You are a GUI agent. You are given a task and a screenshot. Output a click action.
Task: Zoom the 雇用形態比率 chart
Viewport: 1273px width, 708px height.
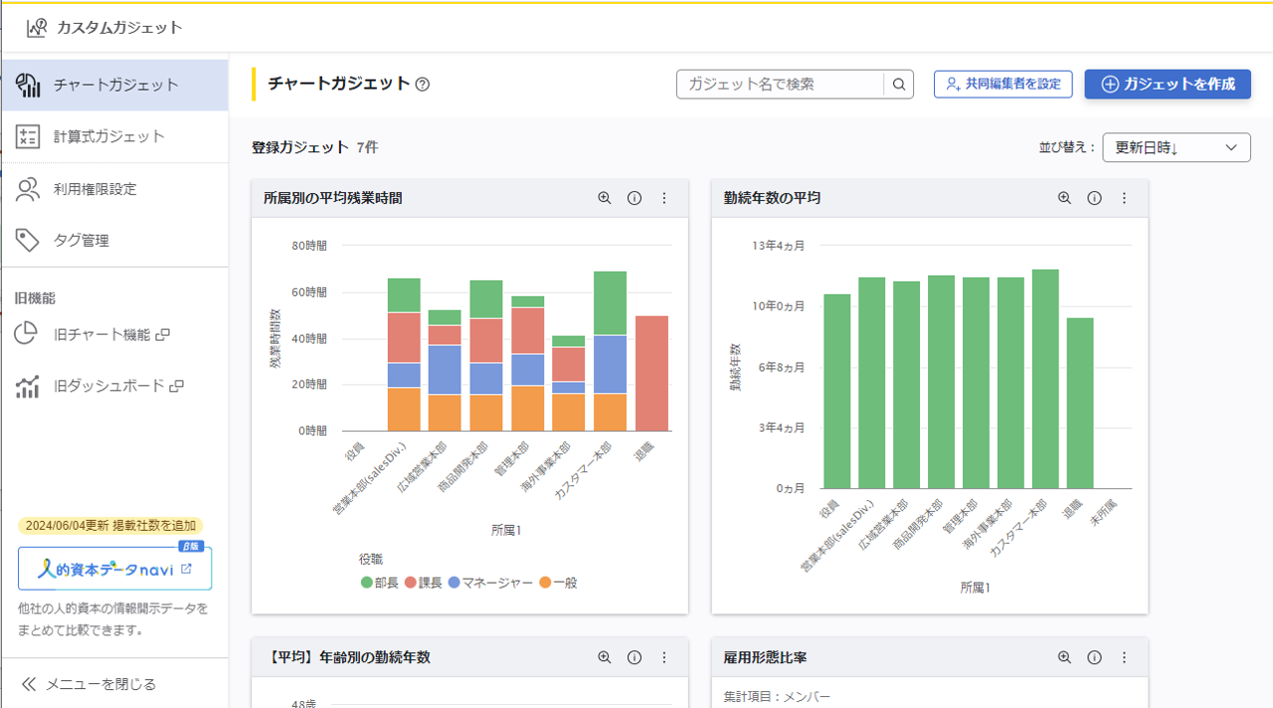point(1065,657)
